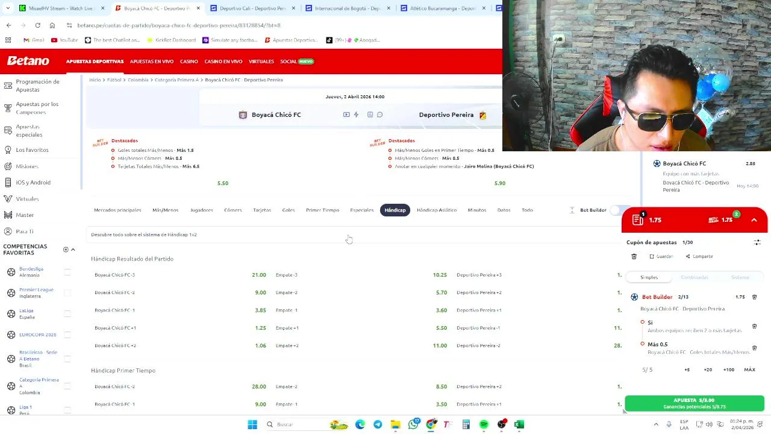Open live stream icon next to Boyacá Chicó
The image size is (771, 434).
tap(346, 115)
